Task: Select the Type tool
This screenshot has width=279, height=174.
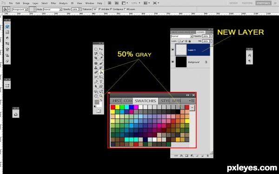Action: (101, 82)
